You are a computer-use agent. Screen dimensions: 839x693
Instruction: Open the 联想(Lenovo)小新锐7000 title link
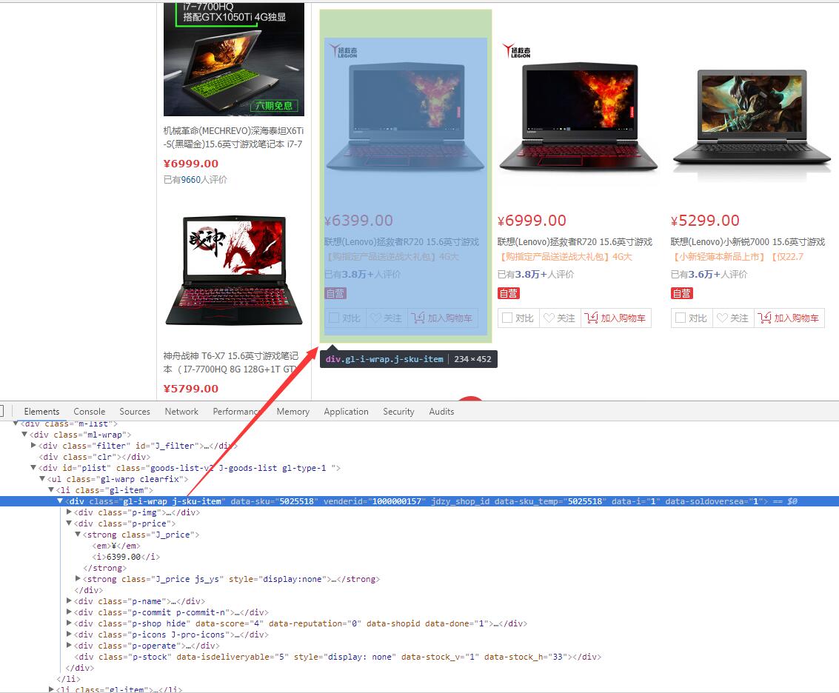(748, 242)
